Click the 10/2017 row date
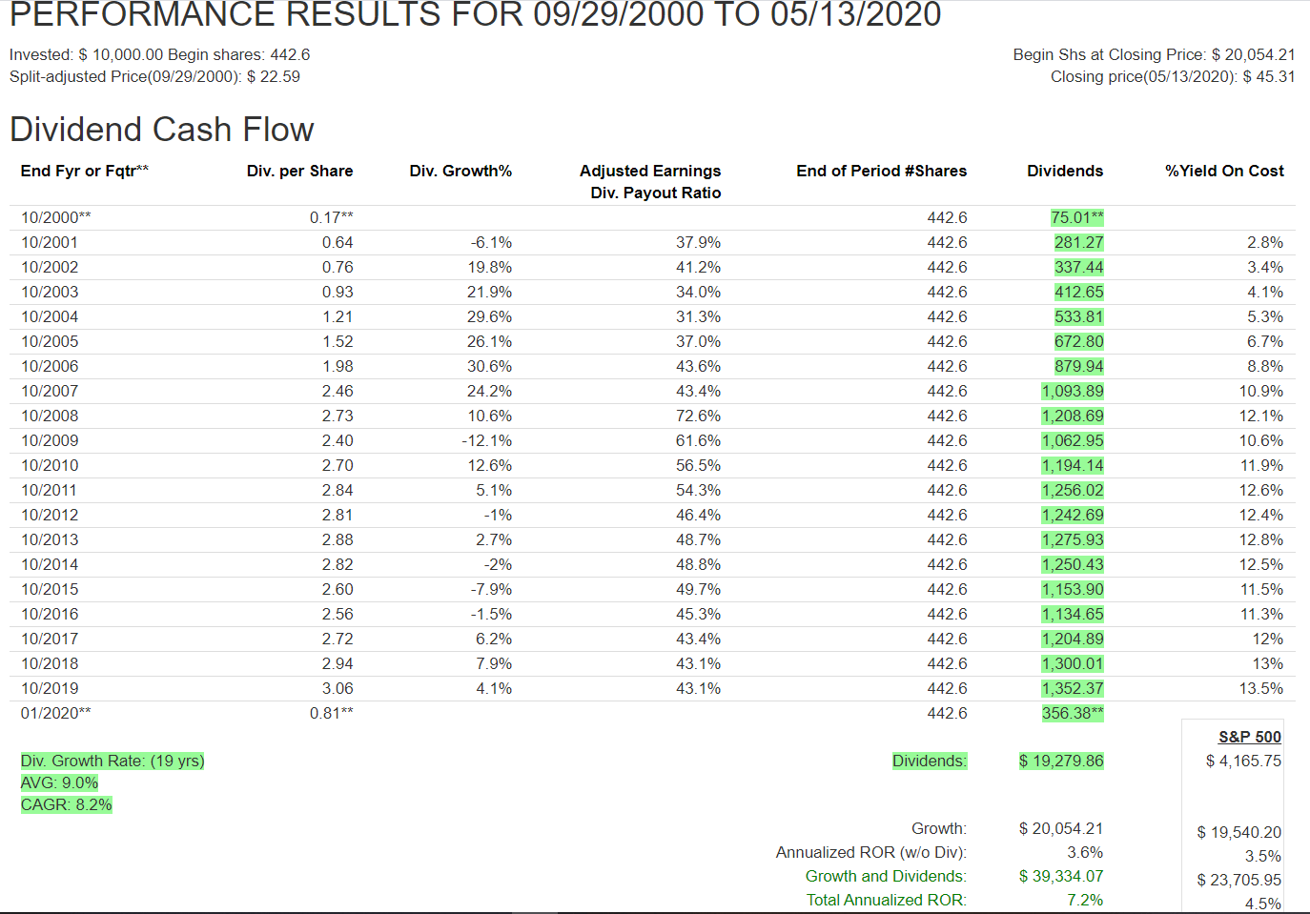This screenshot has height=914, width=1310. pyautogui.click(x=50, y=639)
